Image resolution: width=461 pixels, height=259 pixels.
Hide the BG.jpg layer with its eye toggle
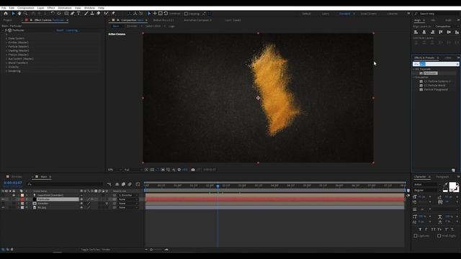point(3,208)
